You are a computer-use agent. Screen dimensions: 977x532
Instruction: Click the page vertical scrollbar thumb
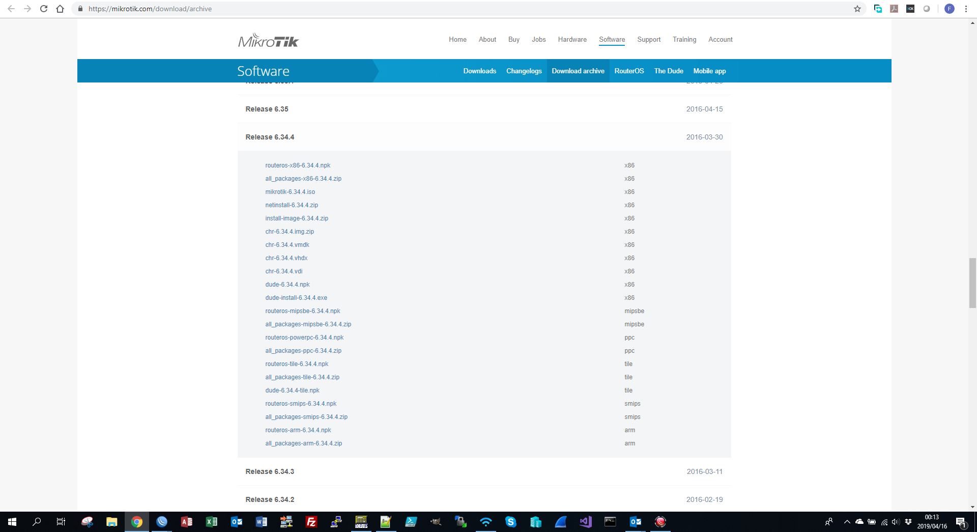click(973, 283)
